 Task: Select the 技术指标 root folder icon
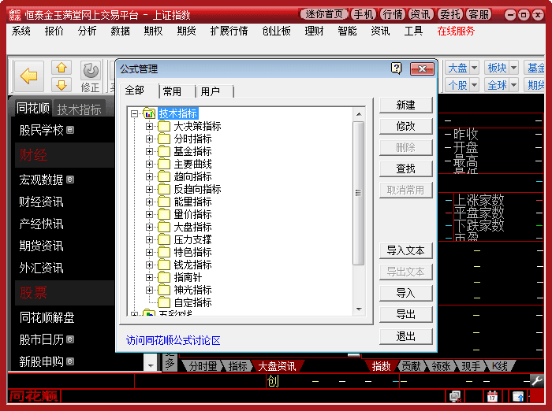click(x=149, y=113)
